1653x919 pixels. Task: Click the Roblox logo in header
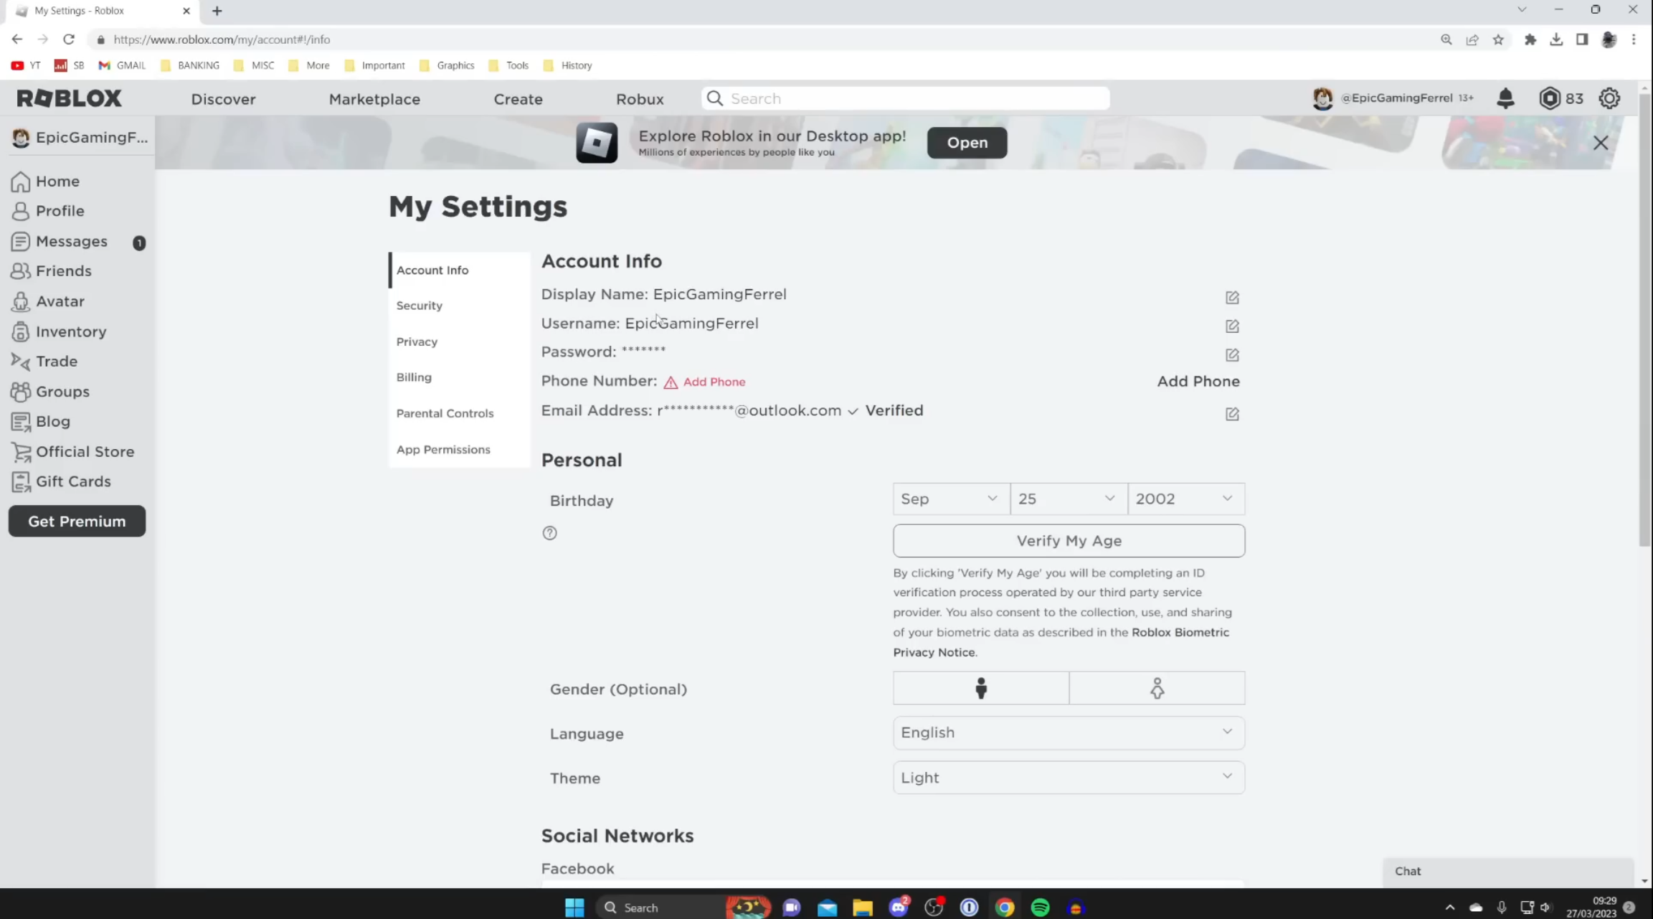click(x=70, y=98)
